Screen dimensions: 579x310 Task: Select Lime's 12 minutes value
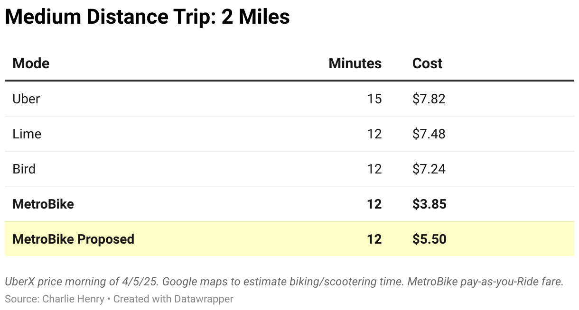pos(374,134)
